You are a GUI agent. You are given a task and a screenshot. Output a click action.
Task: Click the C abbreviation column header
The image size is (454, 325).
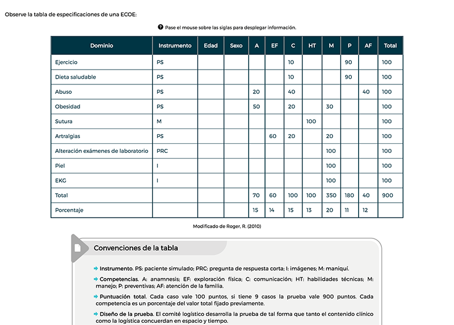[x=293, y=46]
